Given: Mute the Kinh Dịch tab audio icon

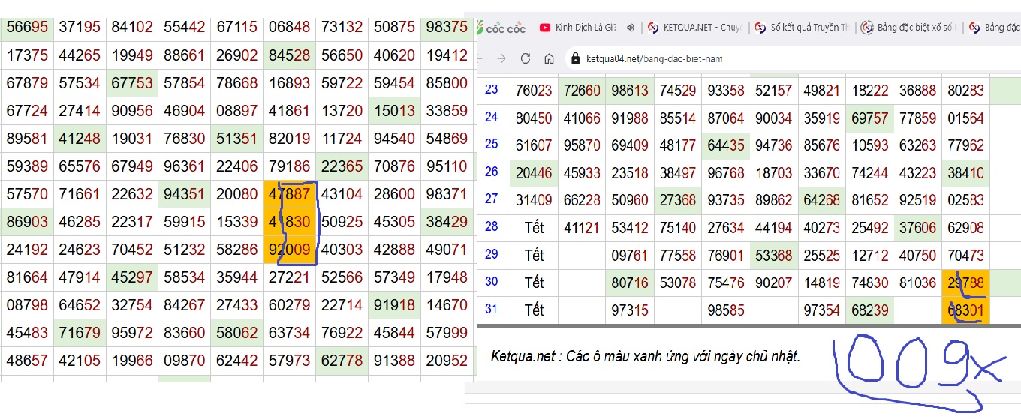Looking at the screenshot, I should 631,28.
